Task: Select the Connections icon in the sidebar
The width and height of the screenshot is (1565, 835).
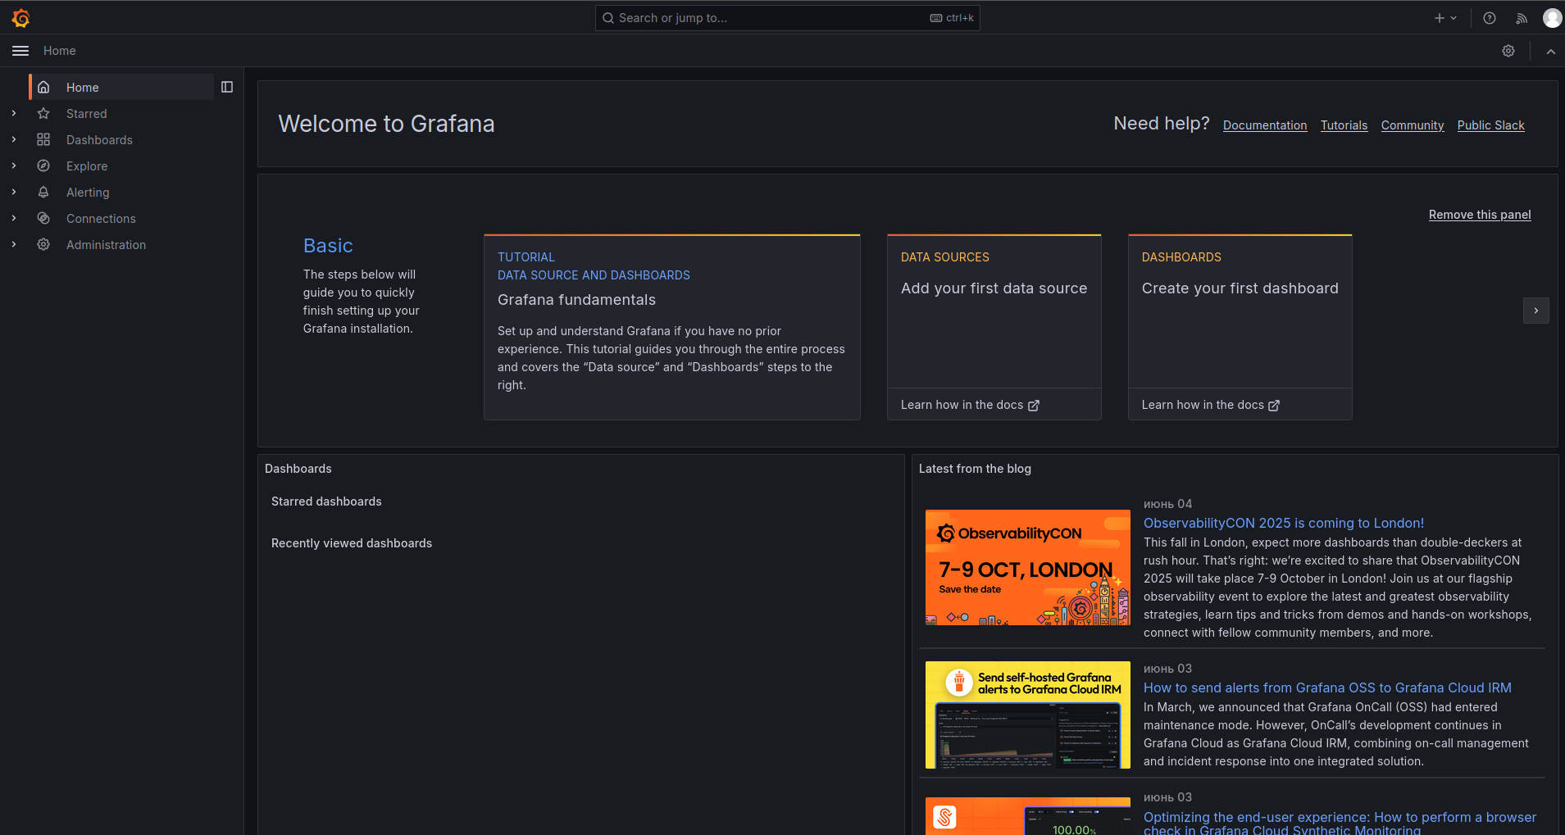Action: (43, 218)
